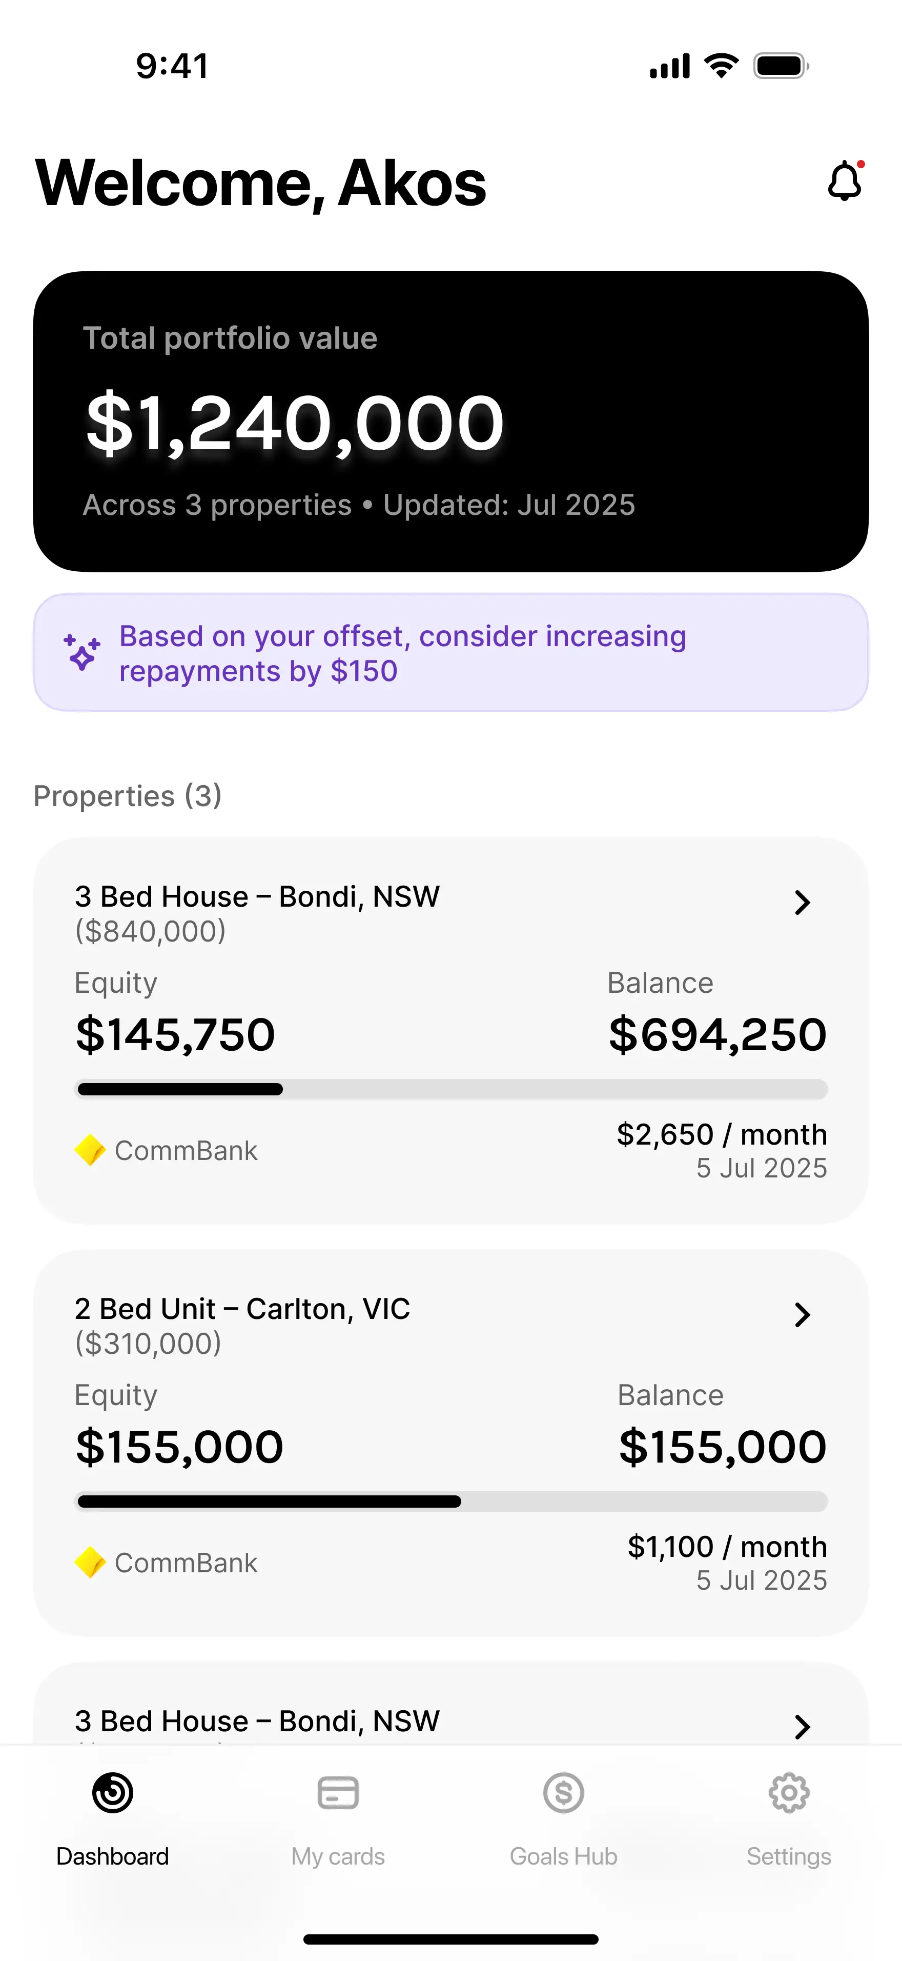
Task: Expand the bottom partially visible property chevron
Action: click(x=802, y=1726)
